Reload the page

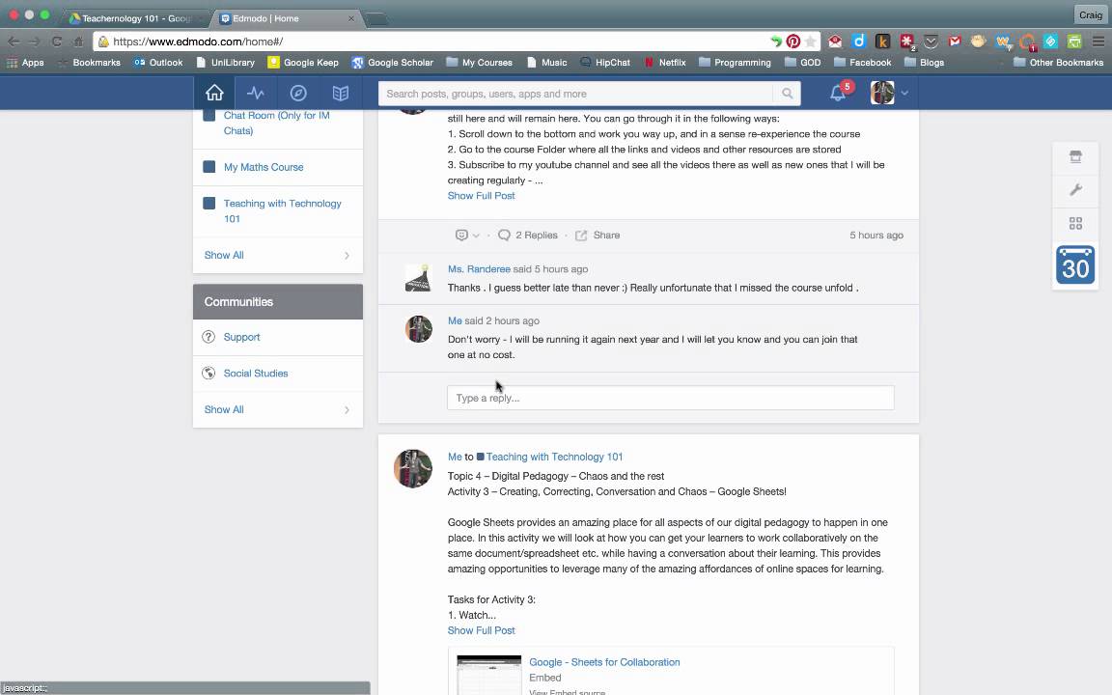pyautogui.click(x=57, y=42)
